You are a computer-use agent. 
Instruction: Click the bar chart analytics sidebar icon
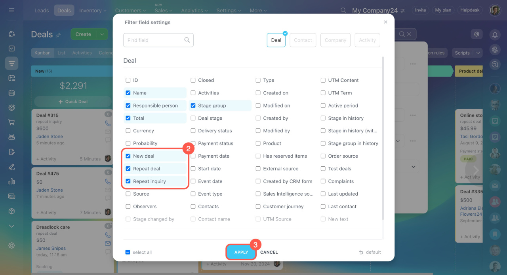[x=11, y=181]
